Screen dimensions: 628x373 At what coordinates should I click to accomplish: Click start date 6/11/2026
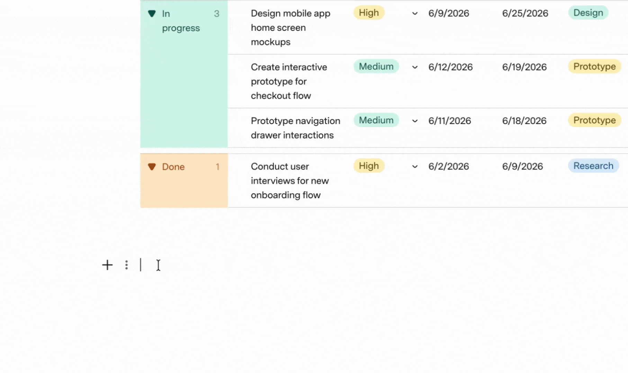point(450,121)
